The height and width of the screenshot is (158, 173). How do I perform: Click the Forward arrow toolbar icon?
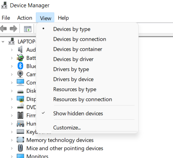(x=14, y=29)
